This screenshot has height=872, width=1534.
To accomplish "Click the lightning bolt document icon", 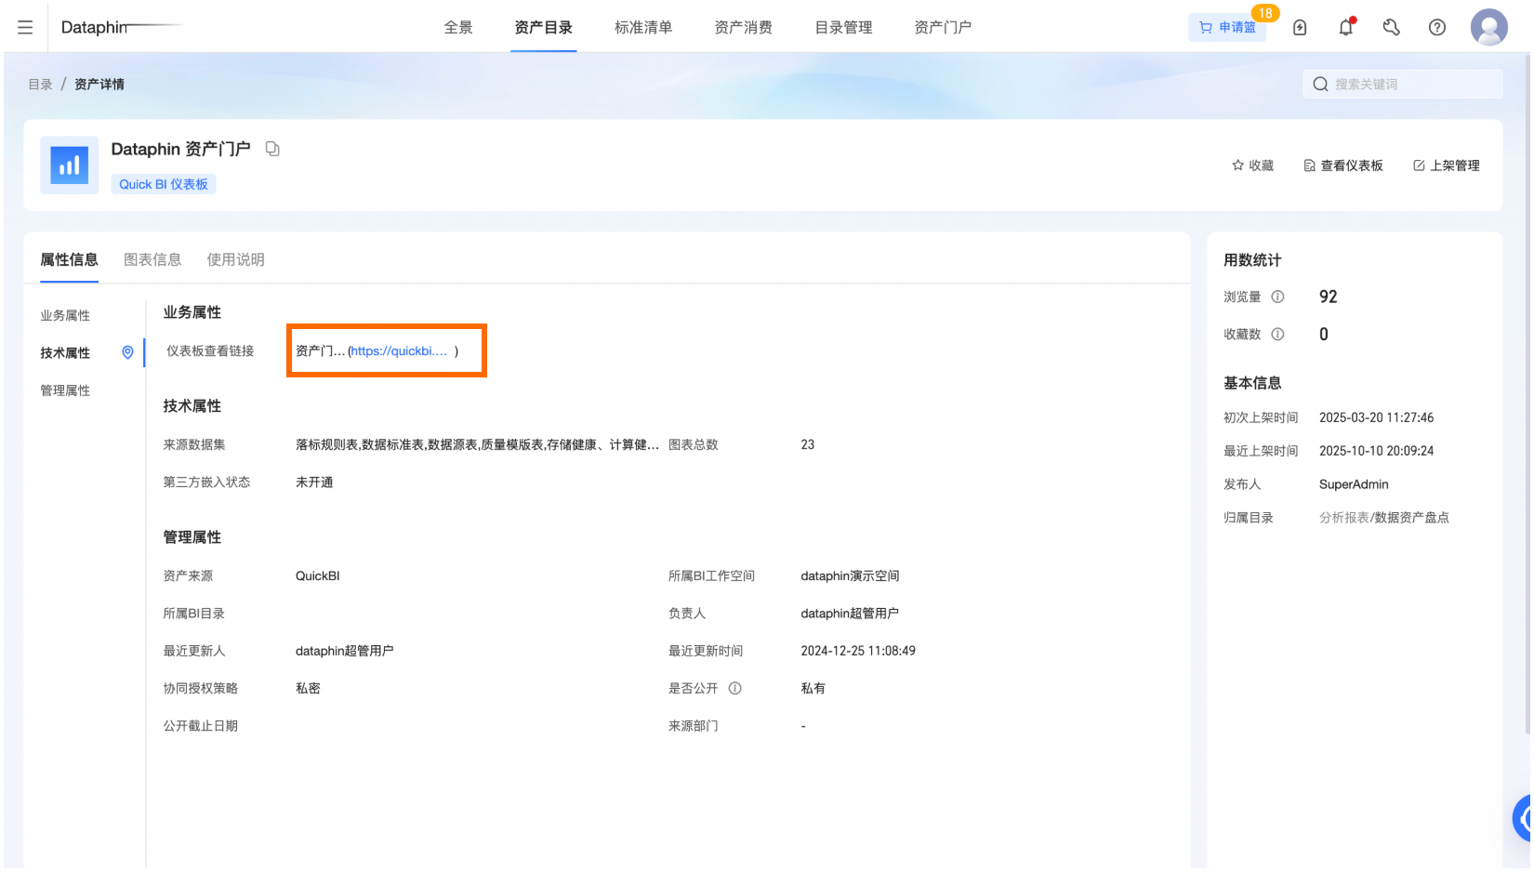I will click(1300, 28).
